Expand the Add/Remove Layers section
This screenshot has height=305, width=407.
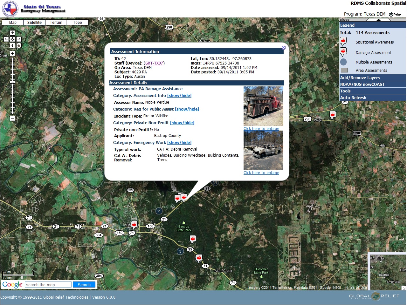click(373, 78)
